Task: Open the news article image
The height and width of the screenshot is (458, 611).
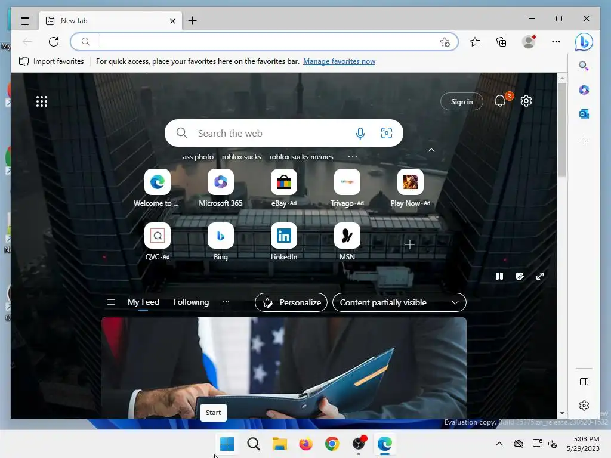Action: (x=284, y=368)
